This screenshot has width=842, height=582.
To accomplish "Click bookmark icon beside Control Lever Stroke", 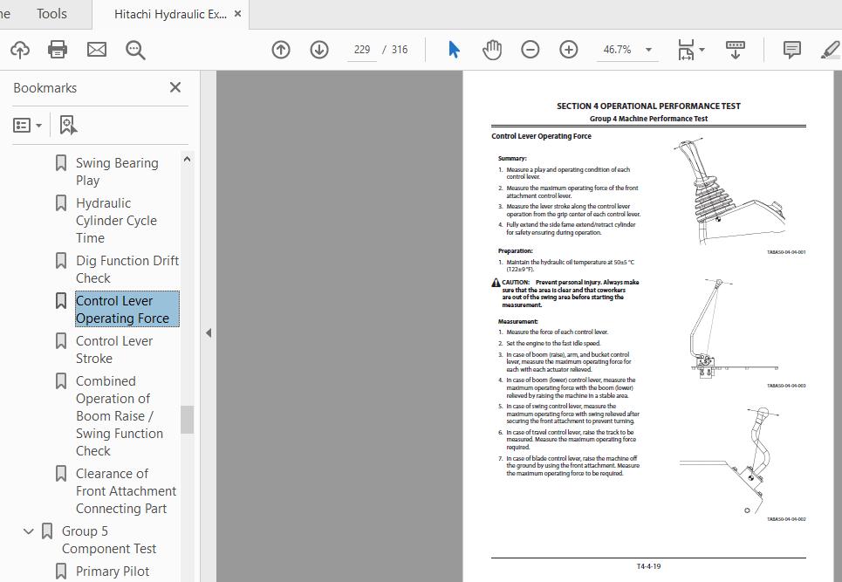I will pyautogui.click(x=61, y=341).
